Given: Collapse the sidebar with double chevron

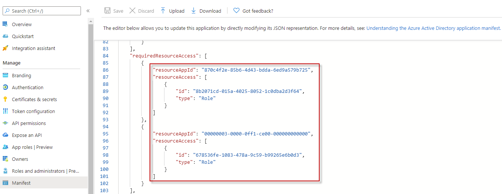Looking at the screenshot, I should (x=88, y=11).
